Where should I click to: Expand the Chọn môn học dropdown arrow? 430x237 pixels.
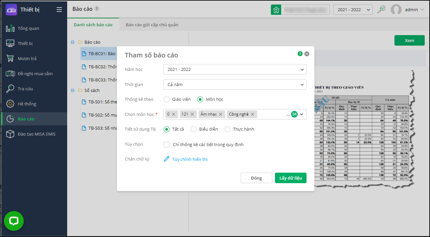pyautogui.click(x=302, y=114)
